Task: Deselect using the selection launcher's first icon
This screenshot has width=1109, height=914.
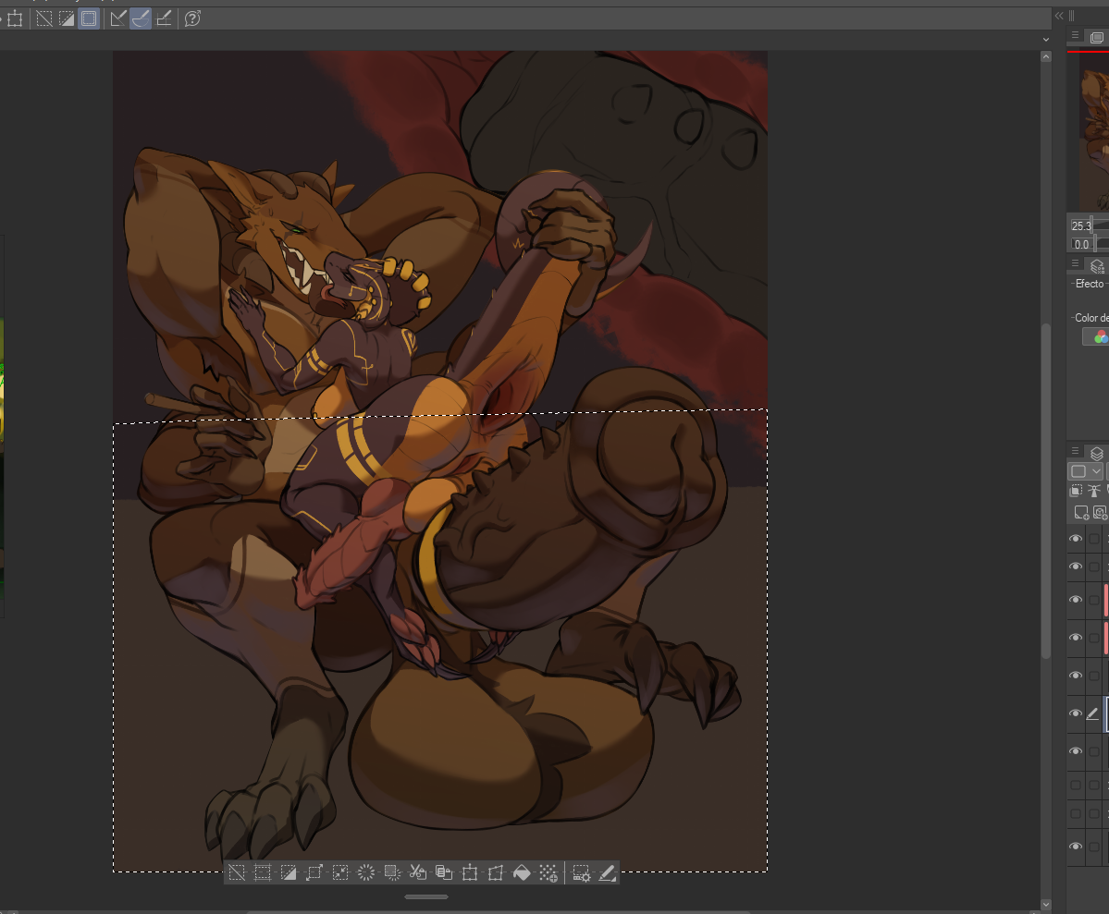Action: coord(237,873)
